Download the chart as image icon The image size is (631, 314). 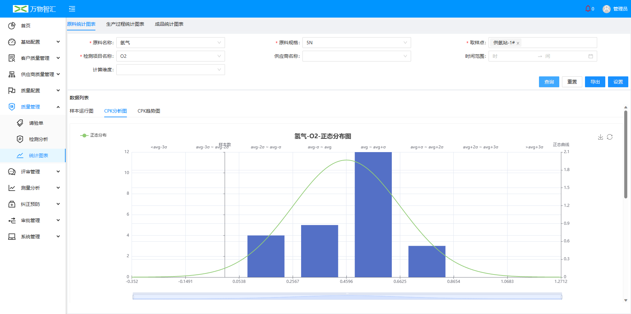601,137
